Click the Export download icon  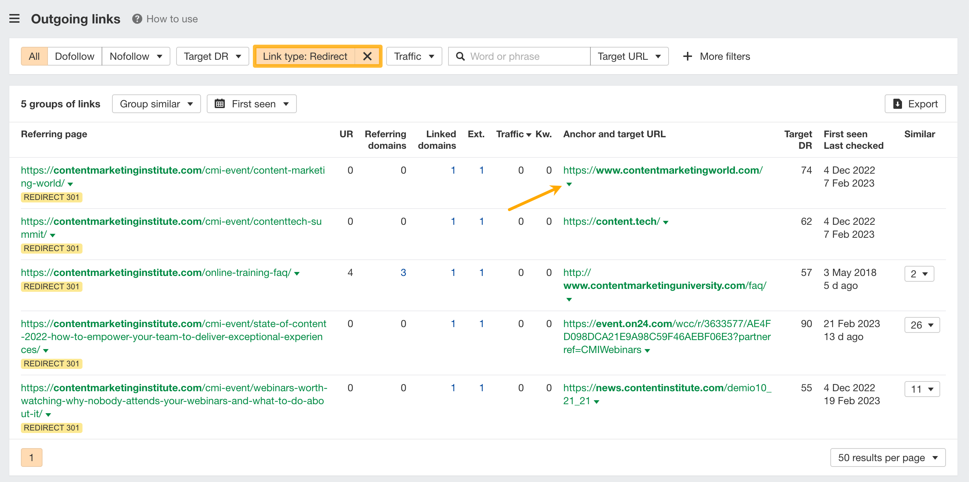pos(898,104)
